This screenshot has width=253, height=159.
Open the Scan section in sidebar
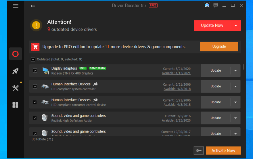point(16,54)
